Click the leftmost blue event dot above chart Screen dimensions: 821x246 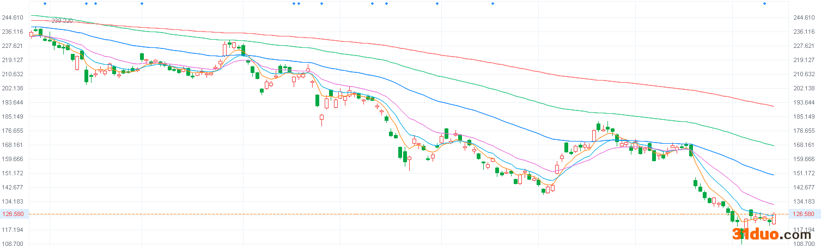coord(45,4)
